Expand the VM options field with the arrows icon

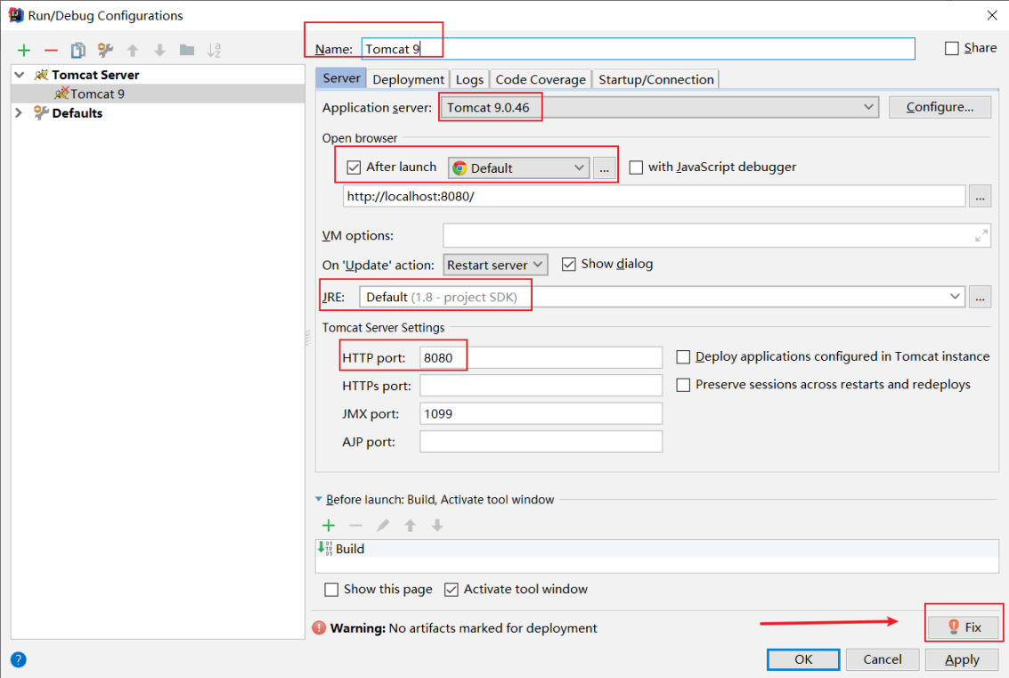(981, 236)
